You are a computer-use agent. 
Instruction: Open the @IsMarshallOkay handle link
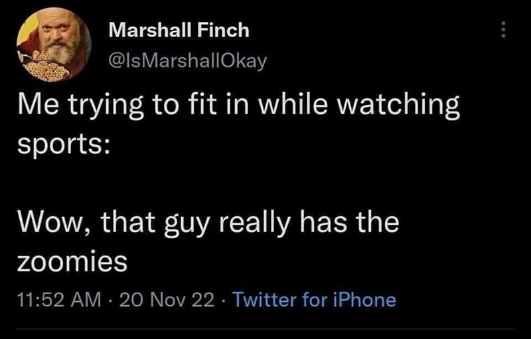[x=187, y=62]
